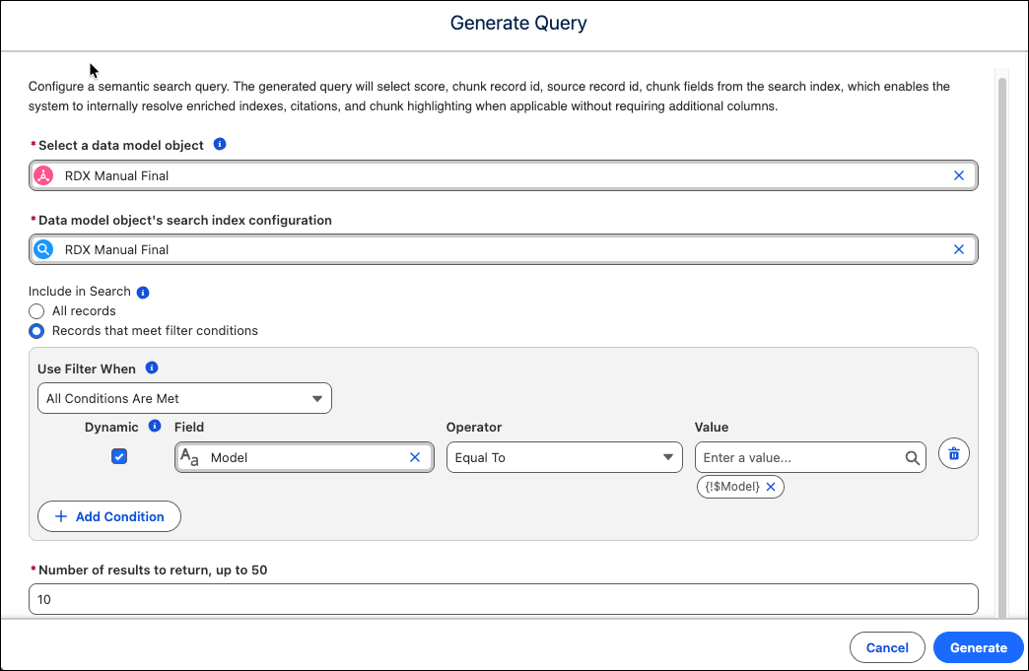Click the data model object combobox field
This screenshot has width=1029, height=671.
[504, 175]
